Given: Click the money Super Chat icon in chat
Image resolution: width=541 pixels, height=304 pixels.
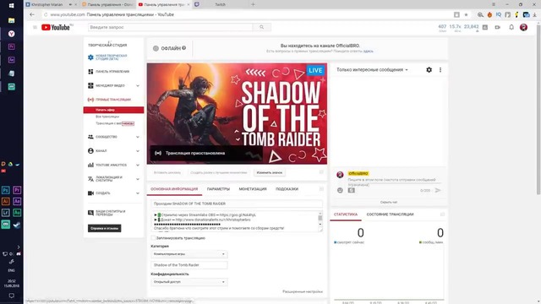Looking at the screenshot, I should pos(352,190).
